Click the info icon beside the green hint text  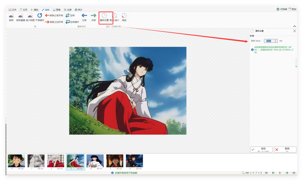tap(252, 50)
